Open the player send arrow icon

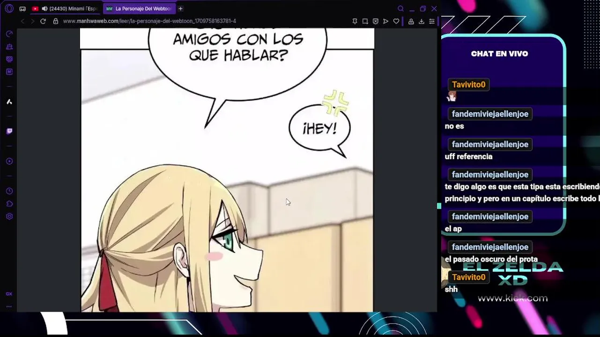tap(385, 21)
